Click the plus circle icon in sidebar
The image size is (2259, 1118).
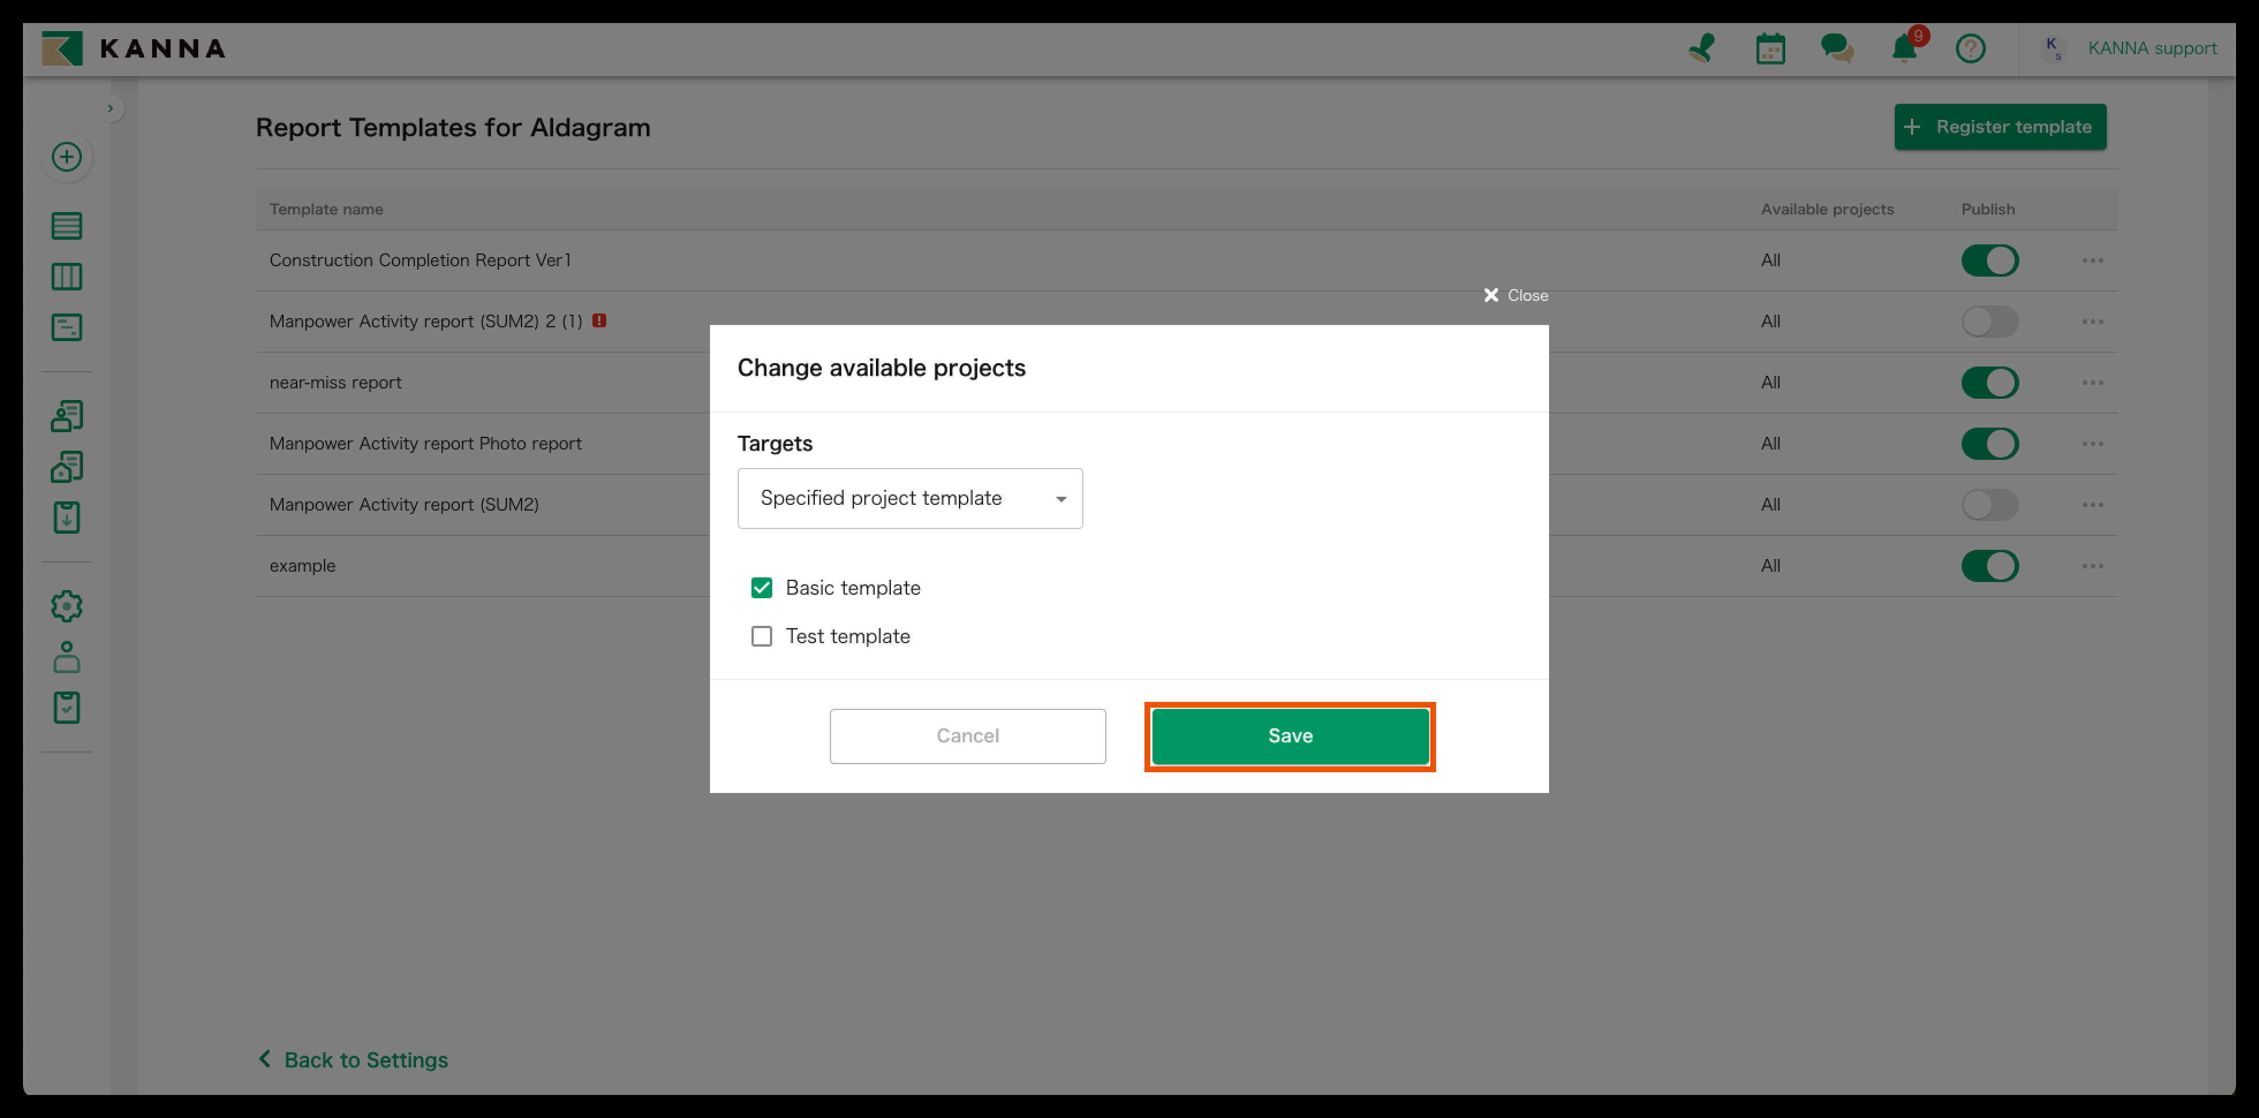pos(67,157)
